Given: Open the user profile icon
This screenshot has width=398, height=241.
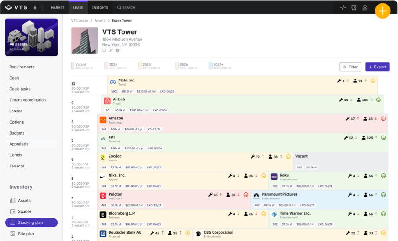Looking at the screenshot, I should pos(365,7).
